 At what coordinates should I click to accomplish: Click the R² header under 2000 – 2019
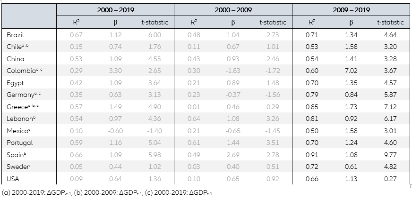coord(76,22)
